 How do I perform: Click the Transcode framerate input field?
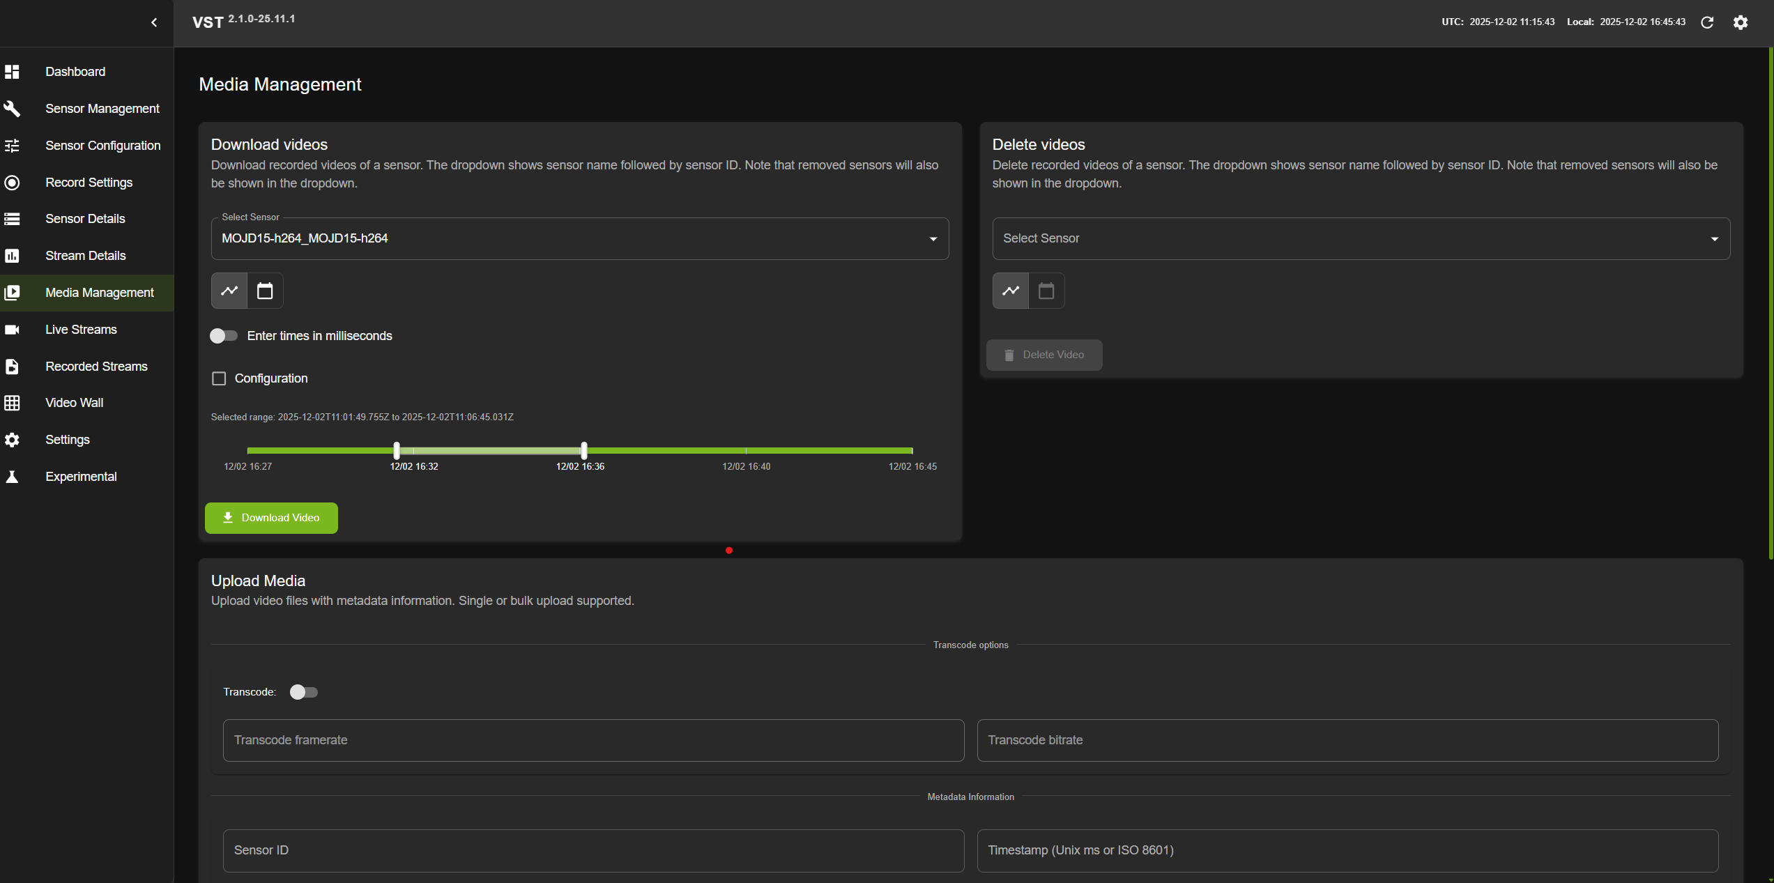(593, 740)
